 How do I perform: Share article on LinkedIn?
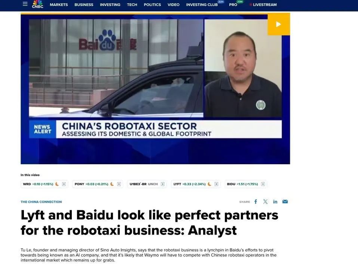(x=275, y=202)
